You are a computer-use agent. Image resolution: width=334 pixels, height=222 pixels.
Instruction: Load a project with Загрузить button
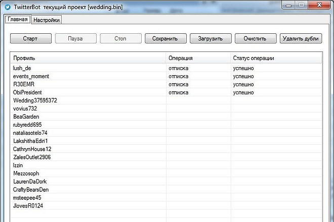pos(211,38)
